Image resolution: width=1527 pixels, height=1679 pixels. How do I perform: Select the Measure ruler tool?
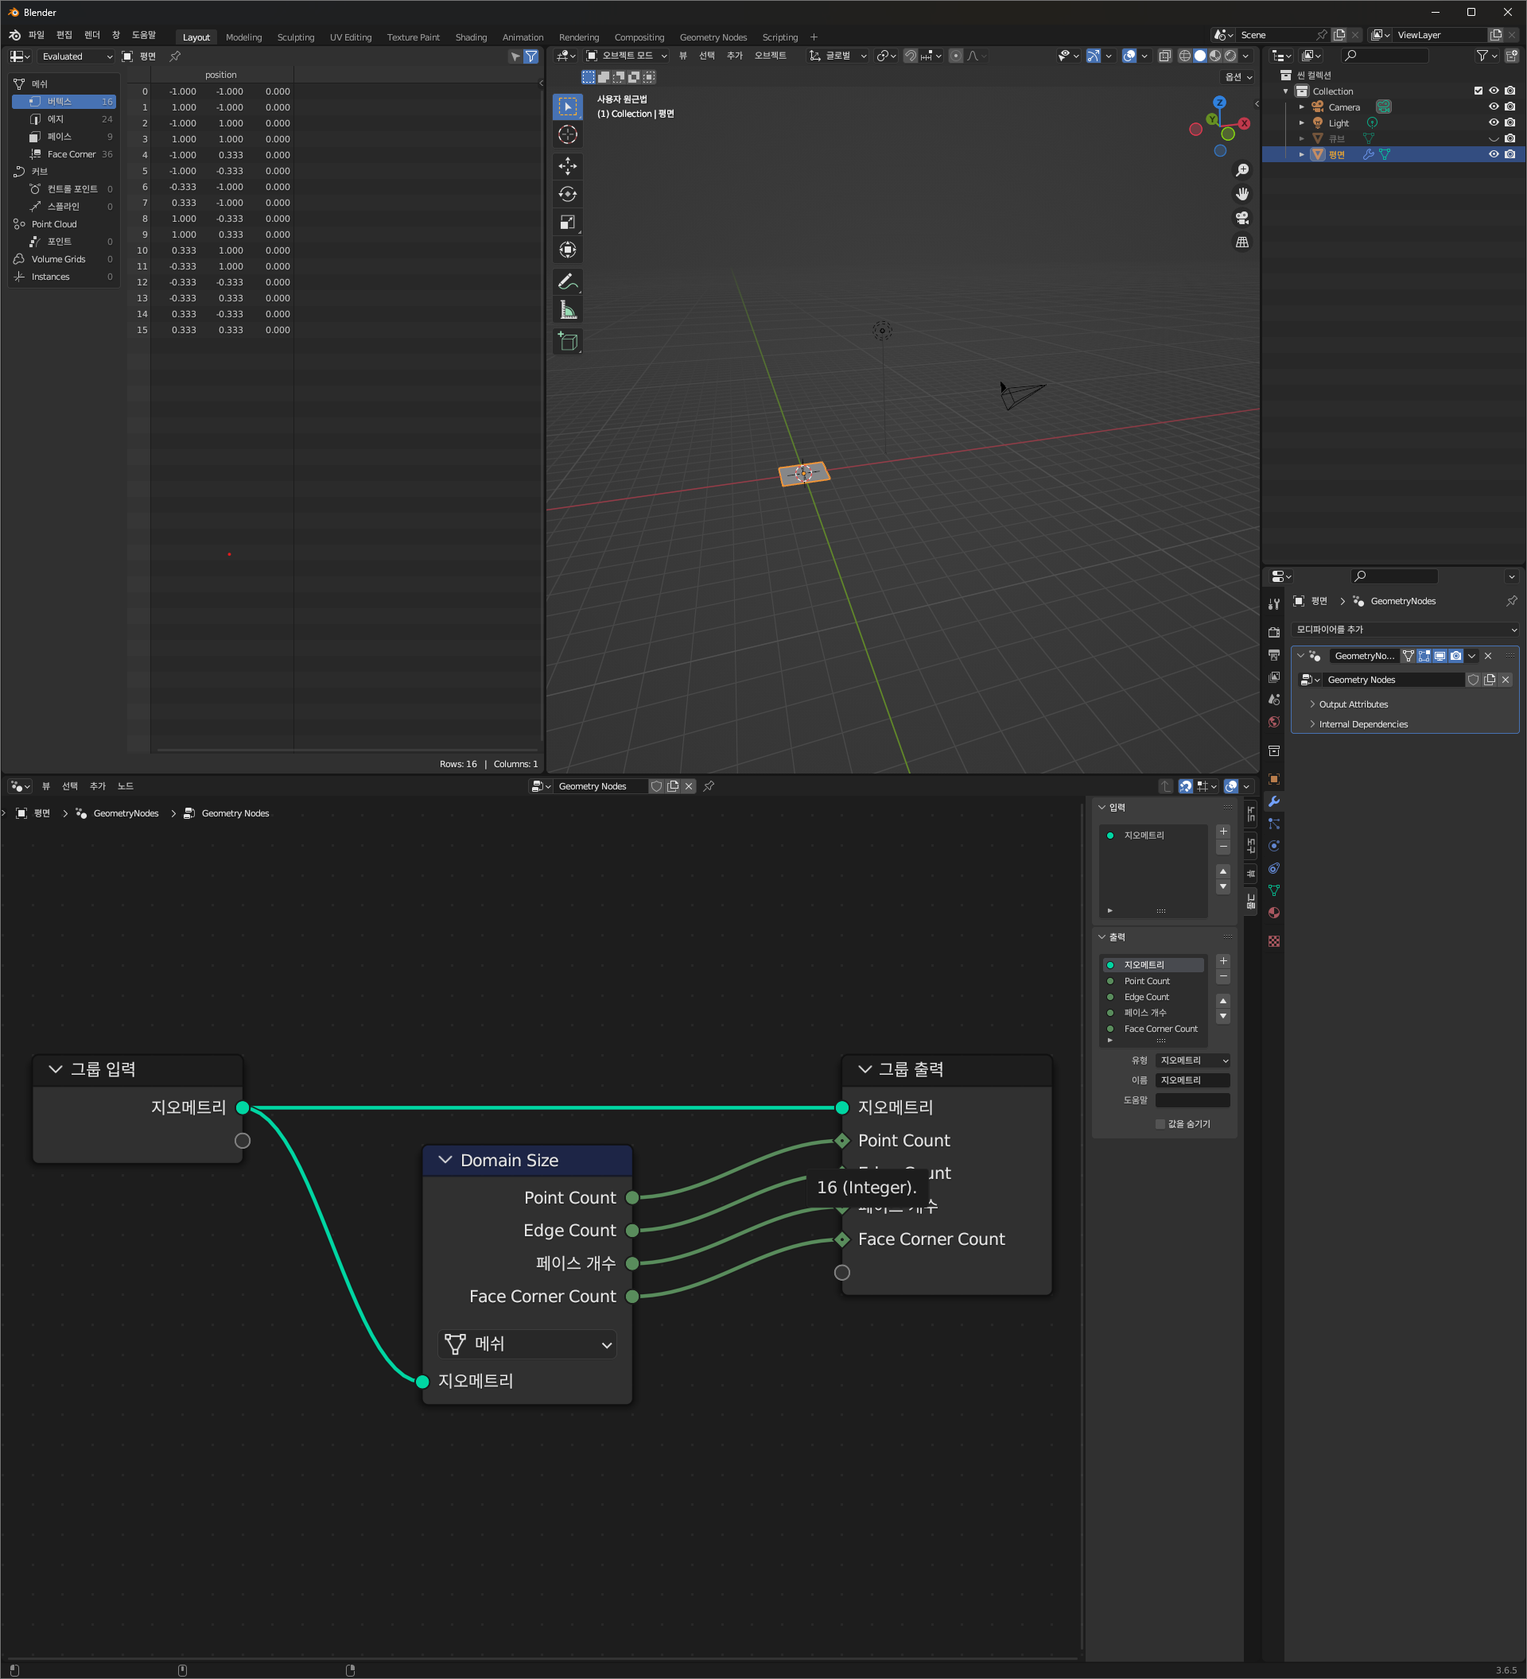567,311
